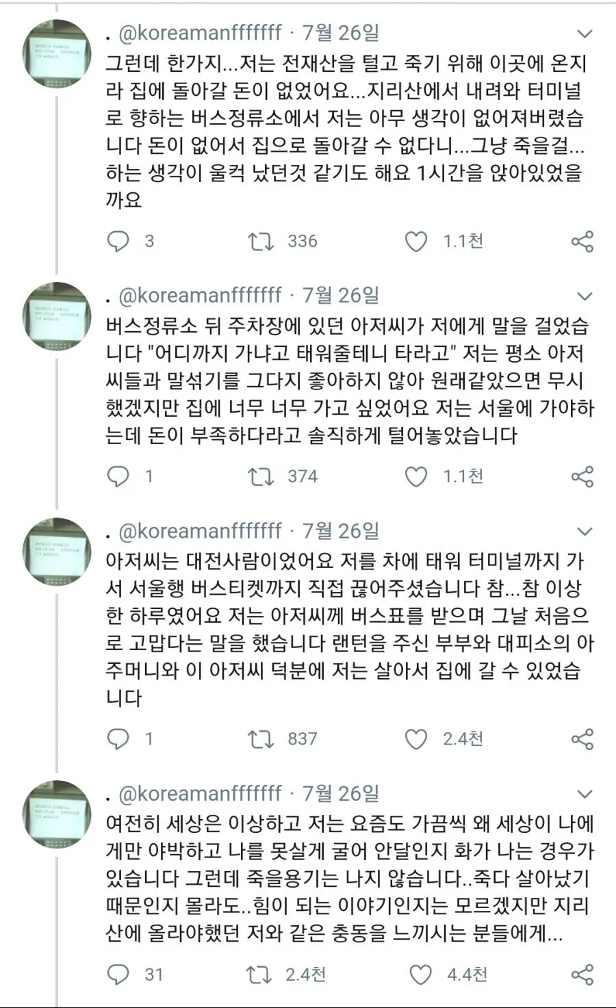The height and width of the screenshot is (1008, 616).
Task: Expand the second tweet's caret menu
Action: [584, 295]
